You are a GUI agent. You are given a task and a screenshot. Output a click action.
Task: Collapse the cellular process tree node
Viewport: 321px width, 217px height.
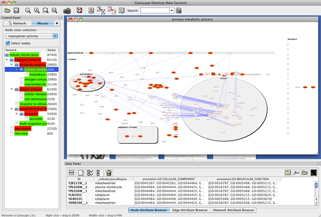(11, 89)
